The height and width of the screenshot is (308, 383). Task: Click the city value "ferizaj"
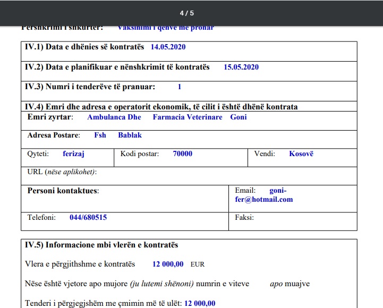click(x=73, y=154)
